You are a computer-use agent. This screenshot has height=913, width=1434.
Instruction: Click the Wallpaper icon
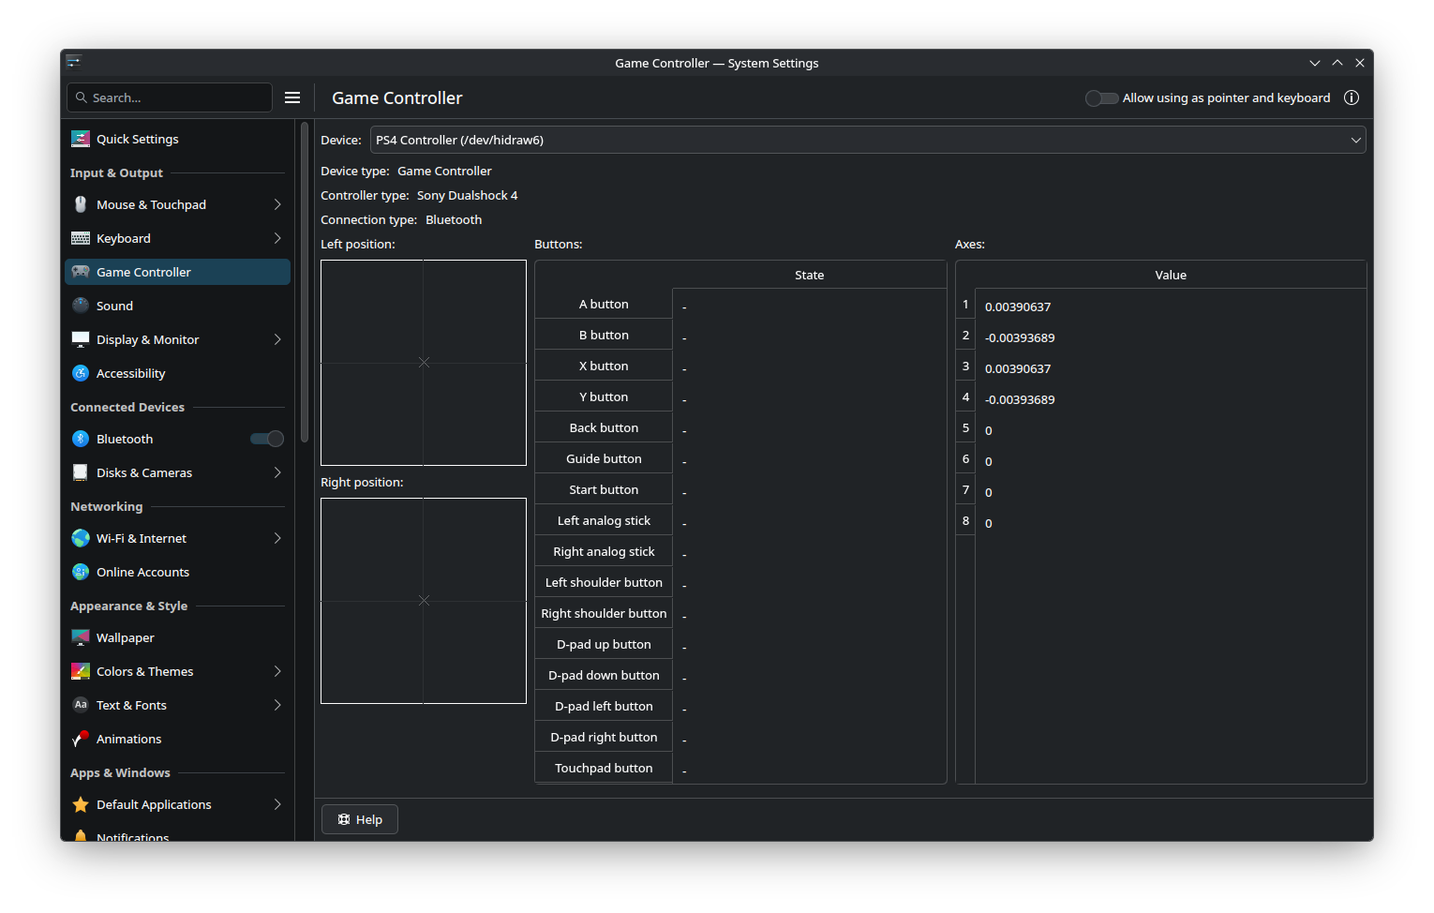coord(81,637)
